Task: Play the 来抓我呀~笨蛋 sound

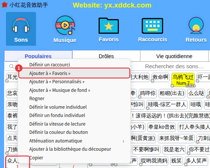Action: (x=176, y=138)
